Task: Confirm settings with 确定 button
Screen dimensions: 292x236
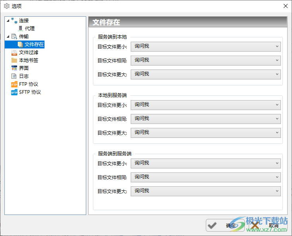Action: click(x=225, y=225)
